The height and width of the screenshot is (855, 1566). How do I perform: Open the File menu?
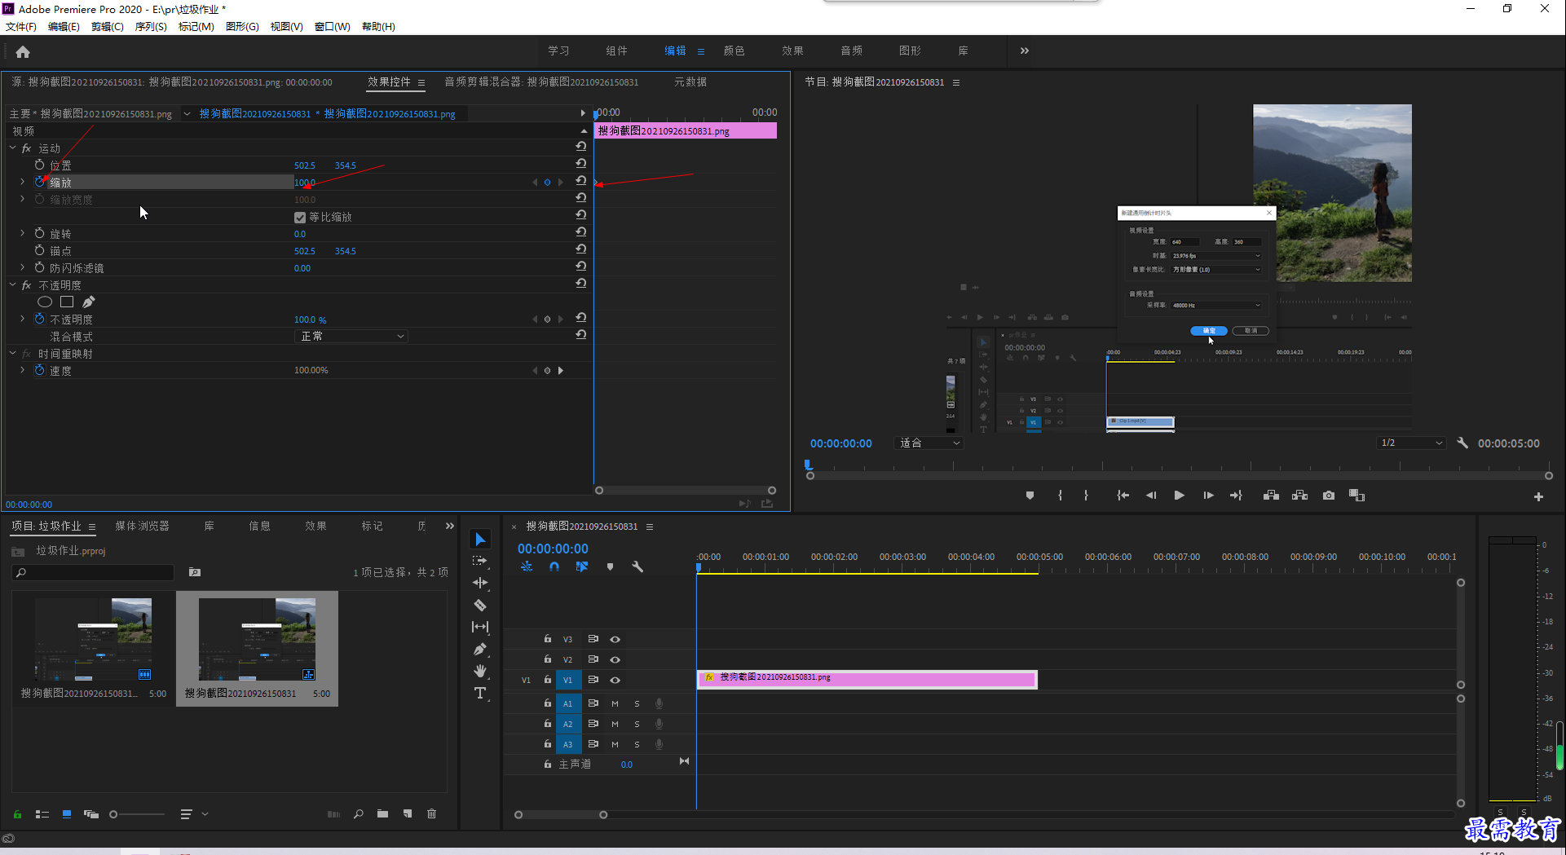(21, 27)
